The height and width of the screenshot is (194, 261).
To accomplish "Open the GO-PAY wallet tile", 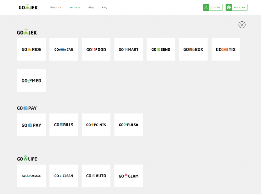I will pyautogui.click(x=31, y=125).
